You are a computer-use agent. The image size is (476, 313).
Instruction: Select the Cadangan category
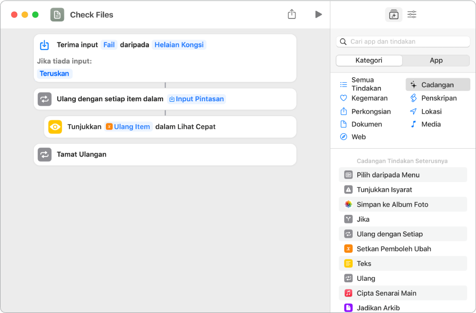pos(437,85)
